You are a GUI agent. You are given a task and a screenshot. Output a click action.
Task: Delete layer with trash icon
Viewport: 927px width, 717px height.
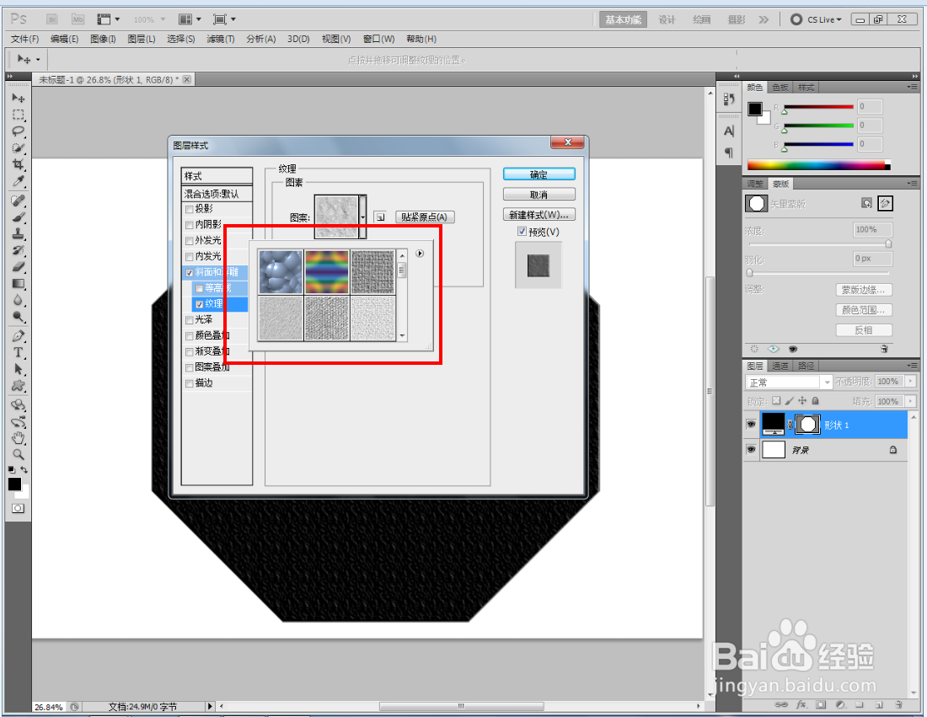898,704
